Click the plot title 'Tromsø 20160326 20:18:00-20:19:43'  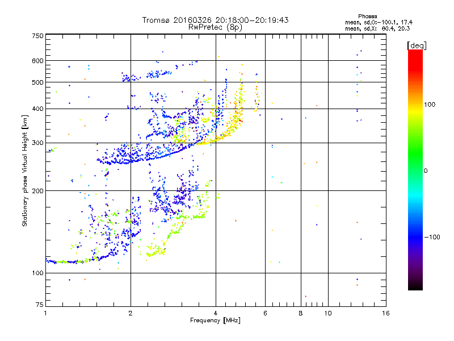(x=215, y=20)
